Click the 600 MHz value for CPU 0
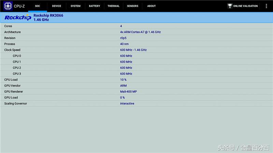 pos(126,56)
